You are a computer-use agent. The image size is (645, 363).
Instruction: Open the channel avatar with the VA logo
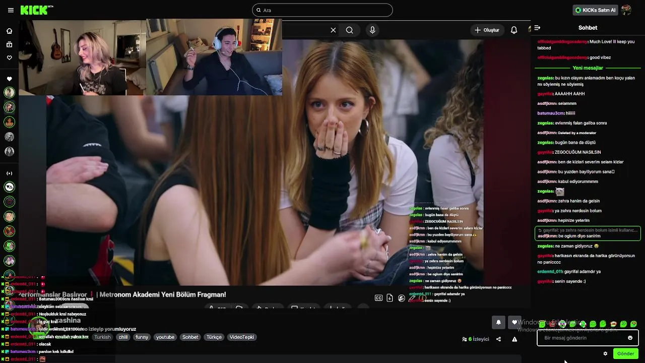pos(9,187)
